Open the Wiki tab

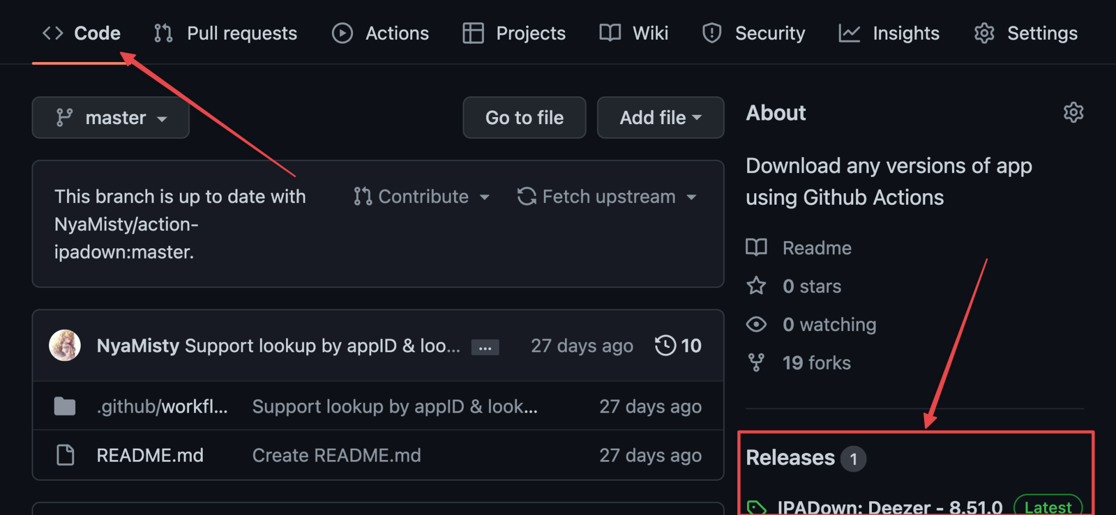pyautogui.click(x=634, y=33)
